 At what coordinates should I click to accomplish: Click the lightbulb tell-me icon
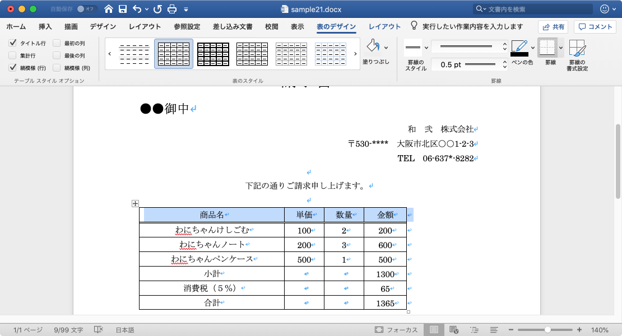(x=414, y=26)
